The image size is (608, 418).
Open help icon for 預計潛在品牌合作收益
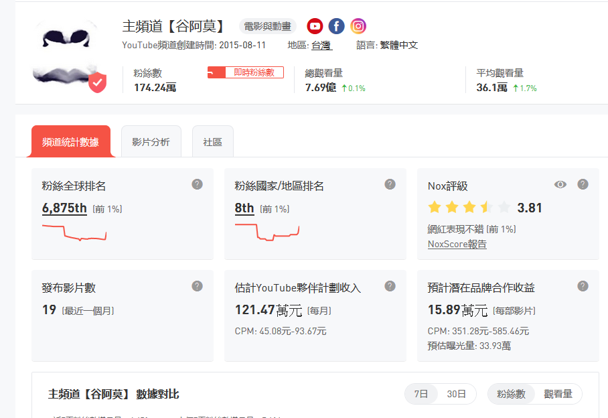(583, 286)
